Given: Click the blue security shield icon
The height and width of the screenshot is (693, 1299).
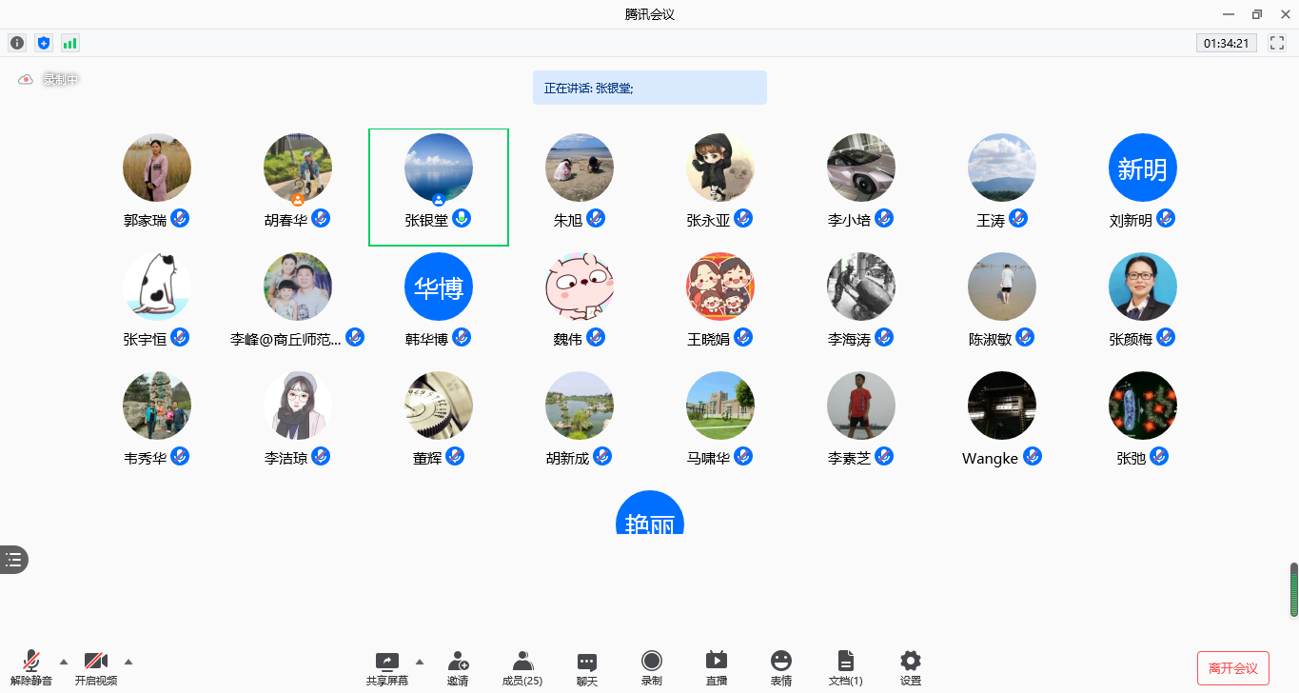Looking at the screenshot, I should point(43,43).
